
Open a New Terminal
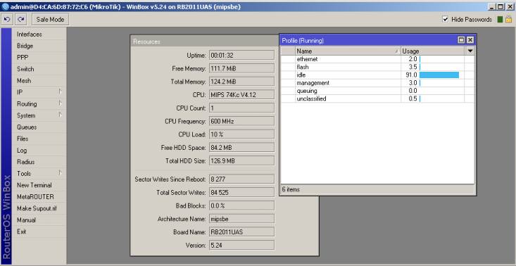click(x=39, y=185)
